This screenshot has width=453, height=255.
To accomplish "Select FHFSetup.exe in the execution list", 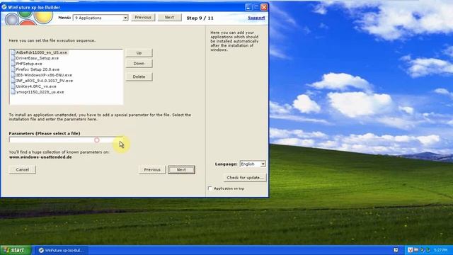I will [29, 64].
